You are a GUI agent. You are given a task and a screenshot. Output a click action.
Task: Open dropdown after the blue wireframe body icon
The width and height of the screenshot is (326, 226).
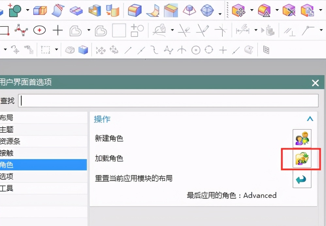point(220,14)
